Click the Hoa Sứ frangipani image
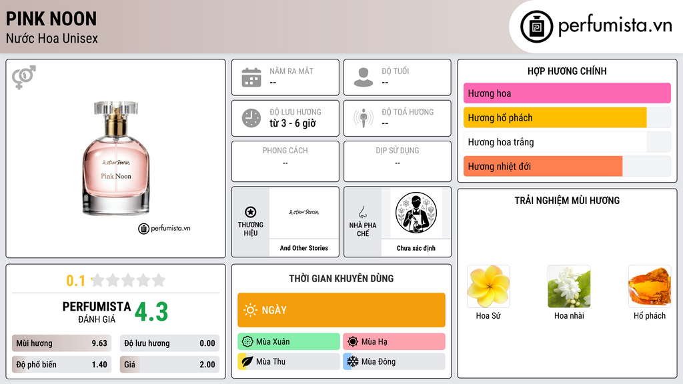The image size is (683, 384). (x=488, y=287)
